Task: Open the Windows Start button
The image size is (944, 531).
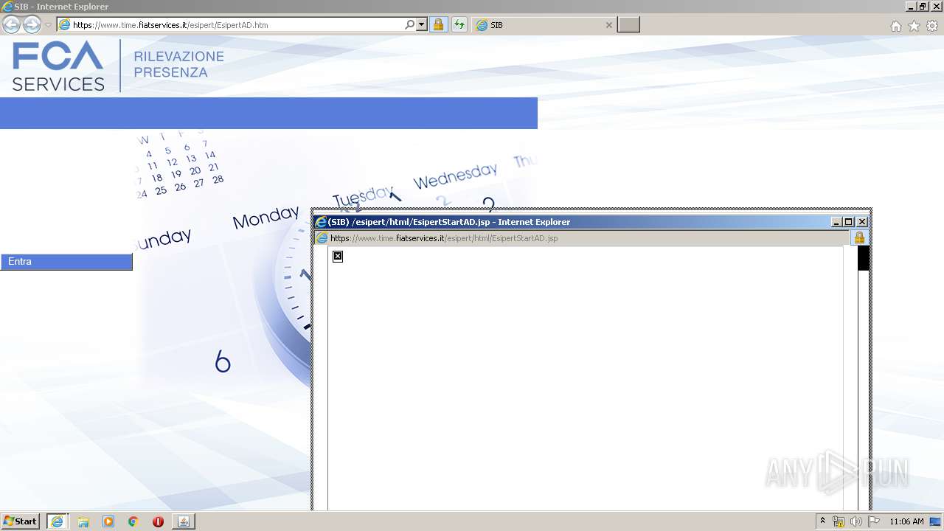Action: (x=20, y=521)
